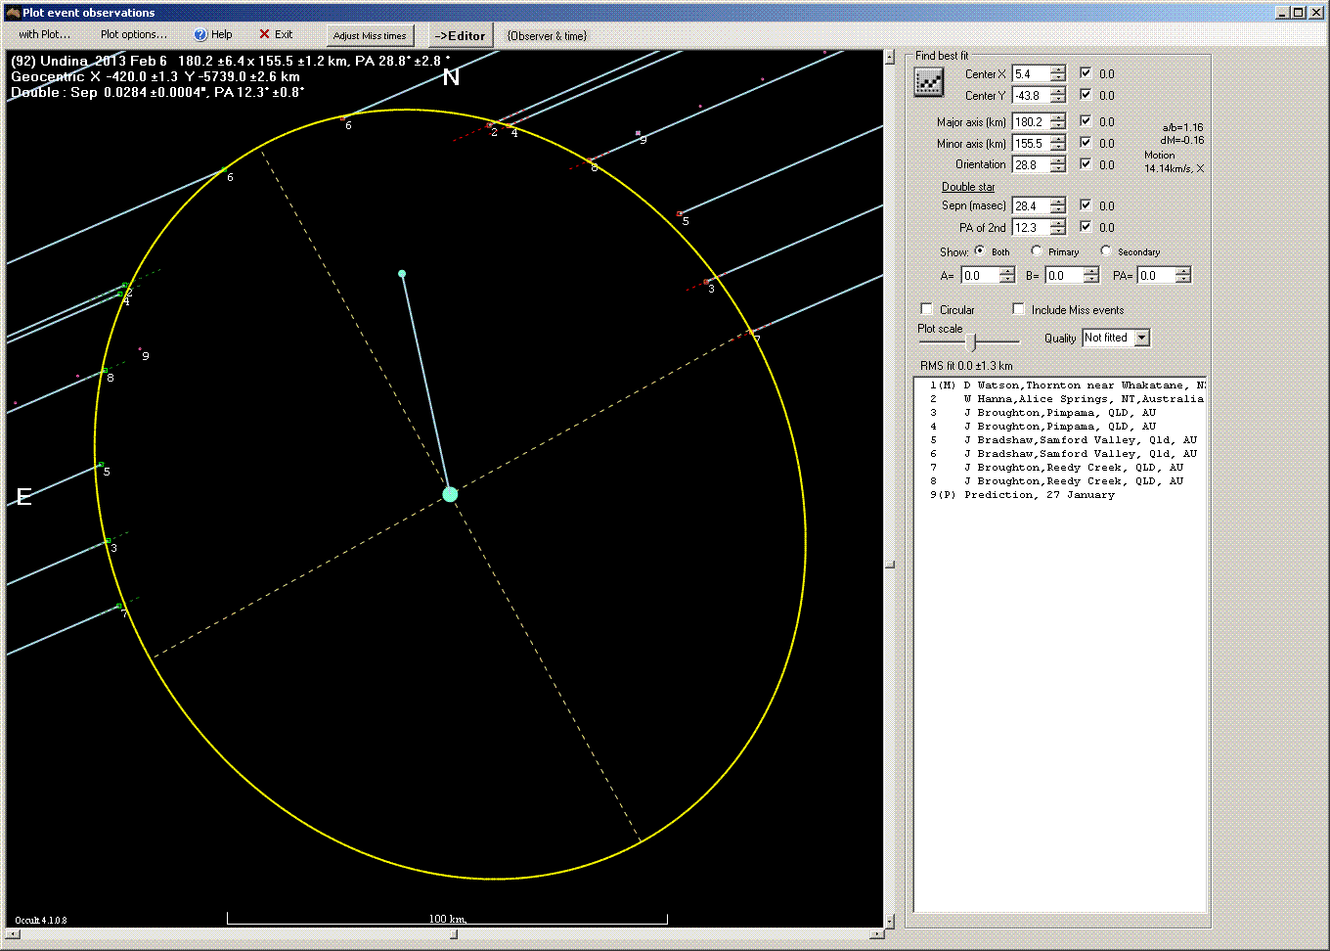Screen dimensions: 1330x951
Task: Open the Quality 'Not fitted' dropdown
Action: (x=1141, y=338)
